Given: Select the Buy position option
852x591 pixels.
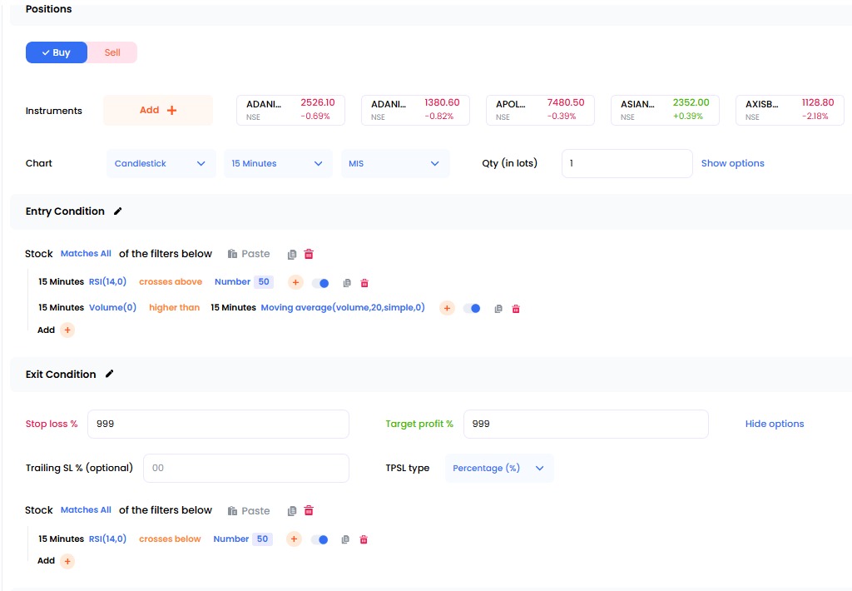Looking at the screenshot, I should point(57,52).
